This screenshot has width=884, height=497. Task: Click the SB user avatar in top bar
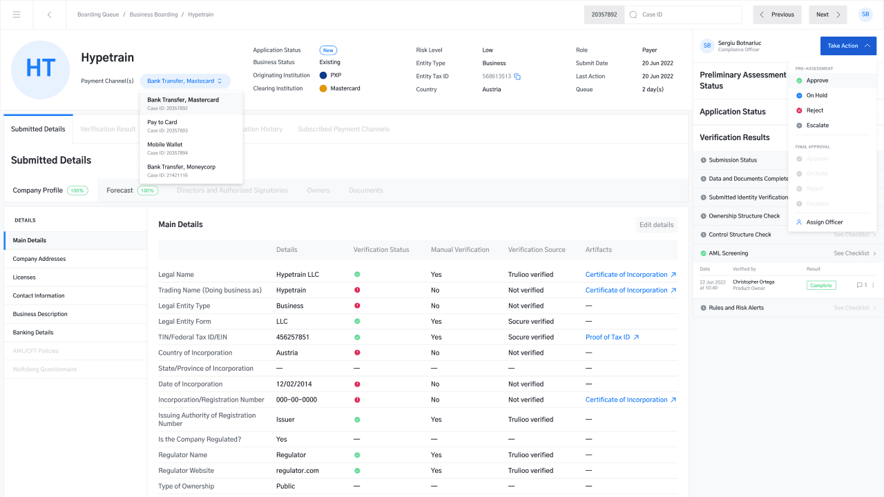point(865,14)
